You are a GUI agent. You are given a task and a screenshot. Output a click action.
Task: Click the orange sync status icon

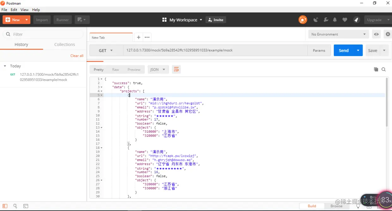(x=303, y=20)
